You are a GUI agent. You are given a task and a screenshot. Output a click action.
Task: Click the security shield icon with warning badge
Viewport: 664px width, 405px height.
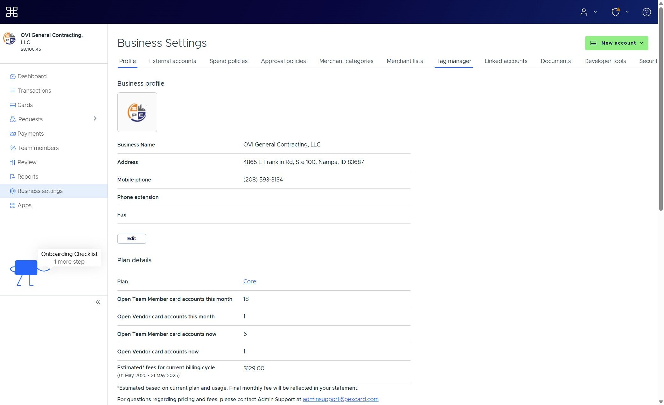(x=616, y=12)
